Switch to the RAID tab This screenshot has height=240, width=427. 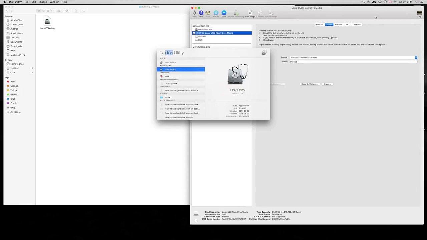click(x=348, y=24)
